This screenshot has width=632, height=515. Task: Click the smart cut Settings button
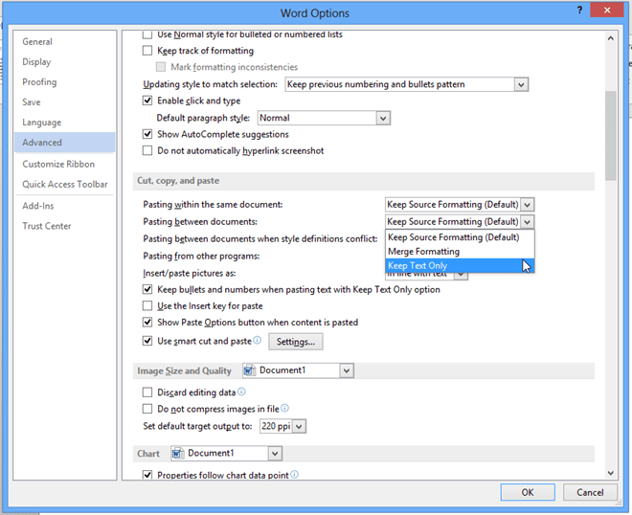tap(296, 342)
